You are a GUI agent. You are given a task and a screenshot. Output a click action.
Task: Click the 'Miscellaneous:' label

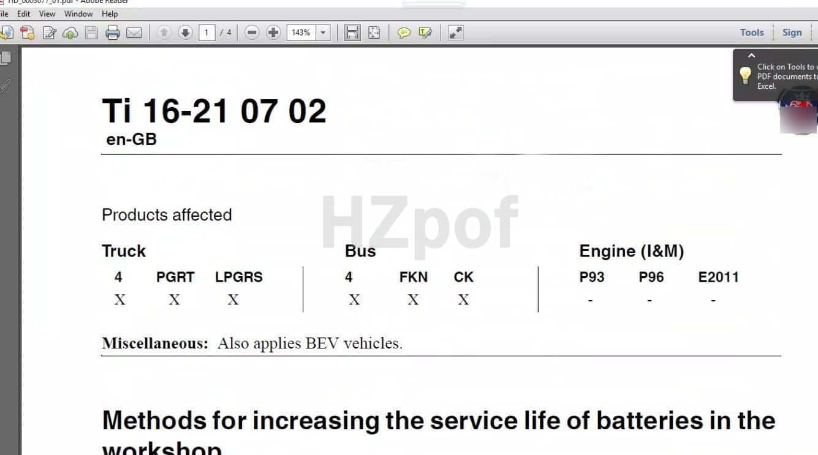pos(155,343)
